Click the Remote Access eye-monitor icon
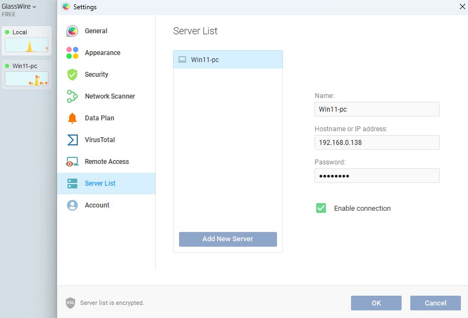 click(72, 162)
